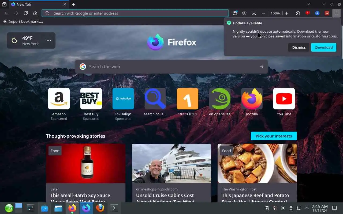The height and width of the screenshot is (214, 343).
Task: Click the red play-button extension icon
Action: click(x=308, y=13)
